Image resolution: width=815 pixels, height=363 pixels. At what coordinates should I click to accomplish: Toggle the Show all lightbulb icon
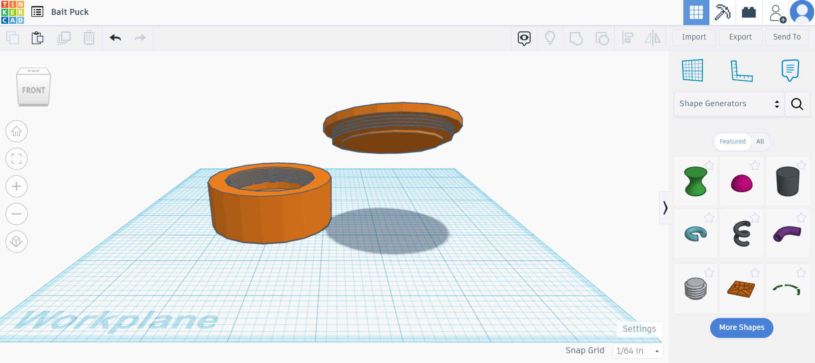[x=550, y=38]
